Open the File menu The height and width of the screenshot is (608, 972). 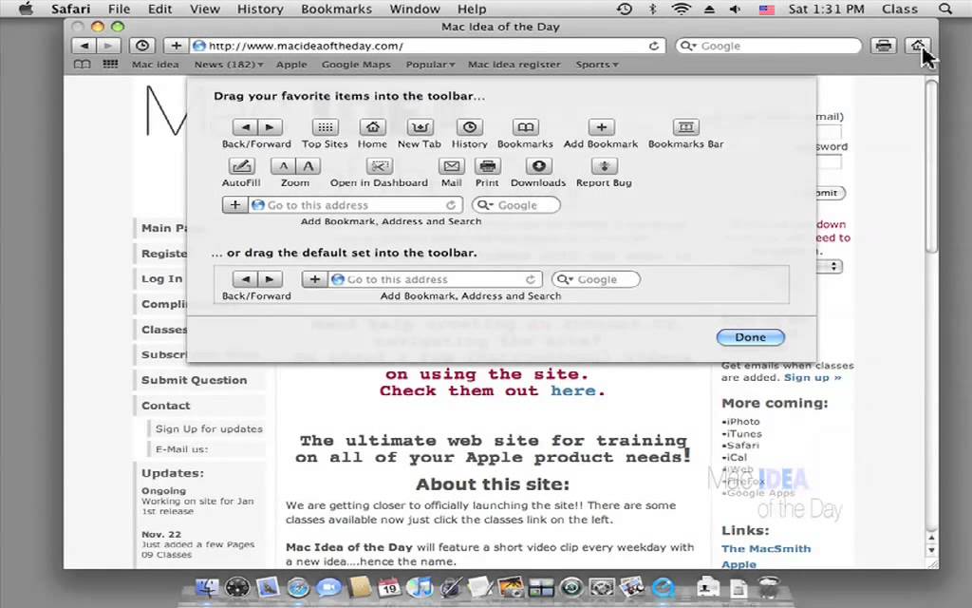(119, 9)
